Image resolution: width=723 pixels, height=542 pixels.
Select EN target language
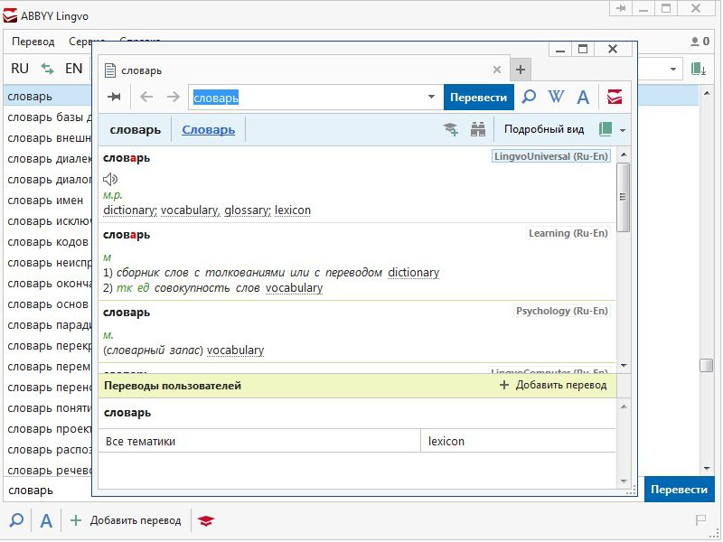point(74,69)
